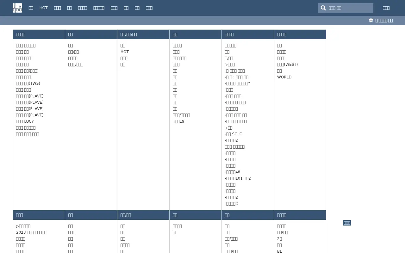The image size is (405, 253).
Task: Open the WORLD board link
Action: point(284,77)
